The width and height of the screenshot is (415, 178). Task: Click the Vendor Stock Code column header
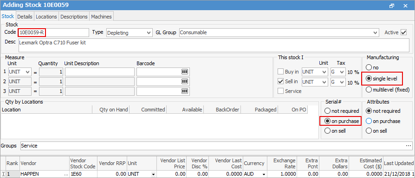click(83, 164)
